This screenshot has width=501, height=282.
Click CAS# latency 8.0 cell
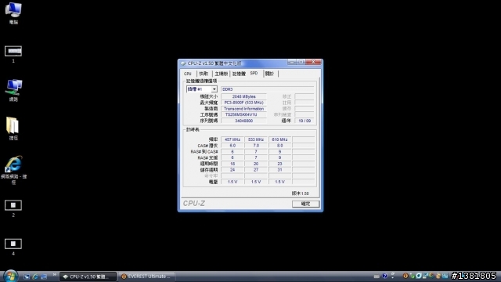[x=279, y=146]
